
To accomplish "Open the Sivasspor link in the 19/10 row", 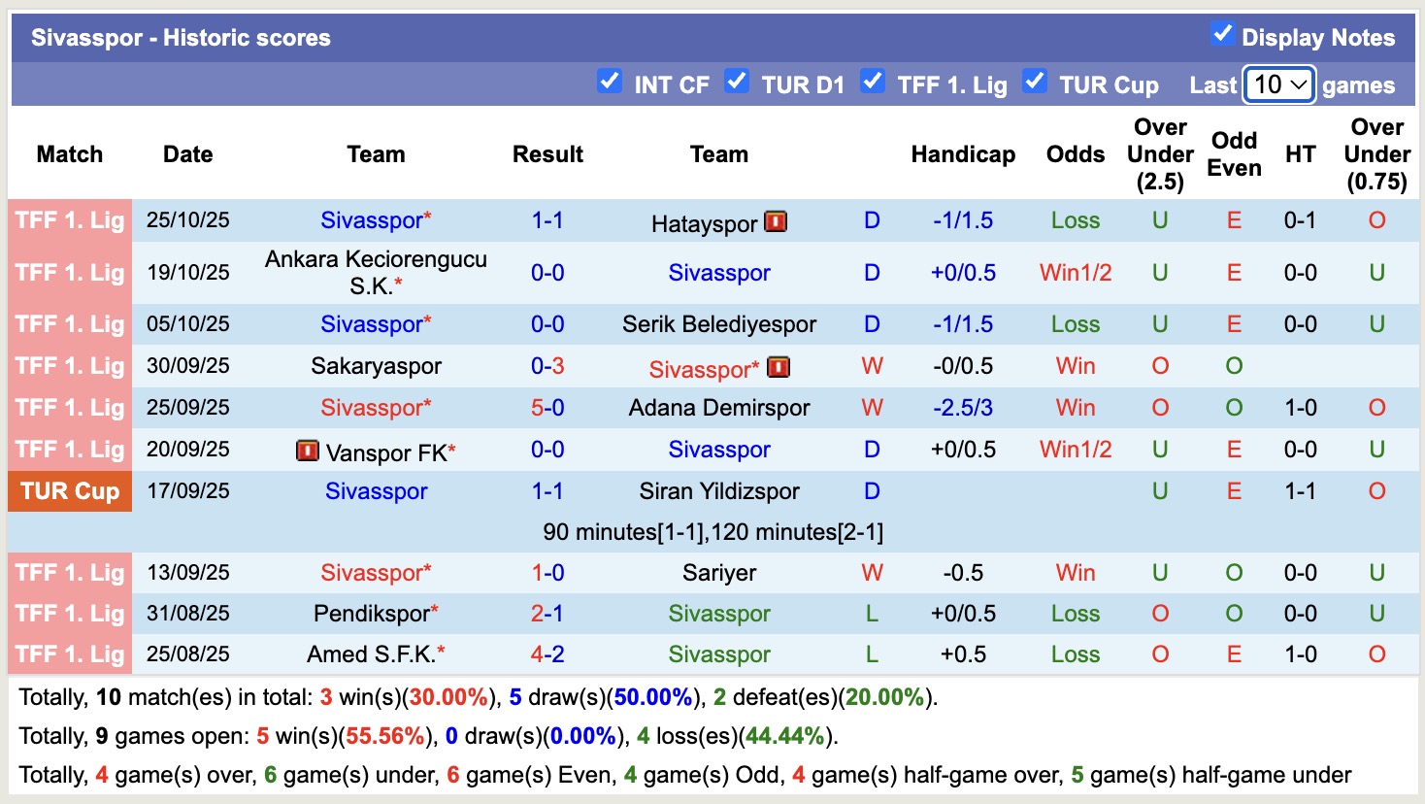I will click(718, 273).
